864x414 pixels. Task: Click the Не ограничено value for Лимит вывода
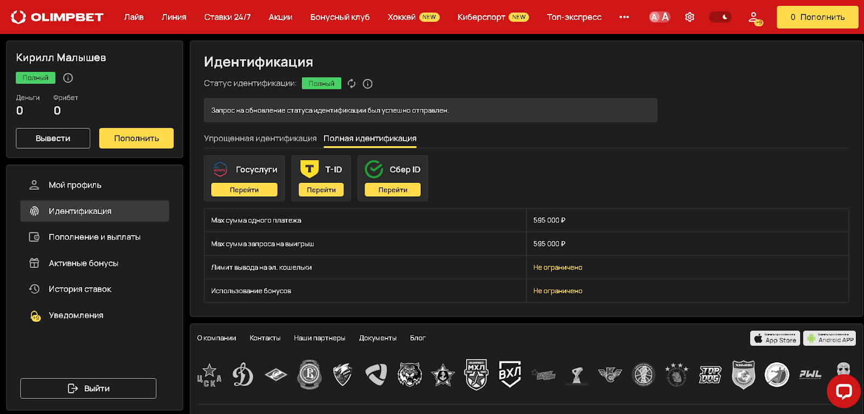click(x=558, y=267)
